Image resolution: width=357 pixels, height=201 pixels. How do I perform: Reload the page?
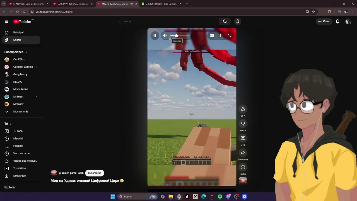point(17,12)
